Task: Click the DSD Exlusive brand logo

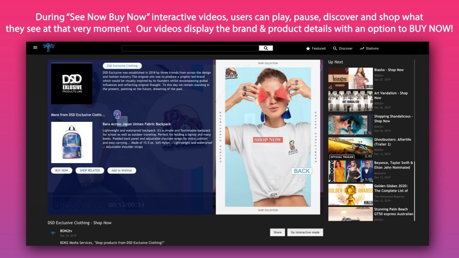Action: pyautogui.click(x=72, y=84)
